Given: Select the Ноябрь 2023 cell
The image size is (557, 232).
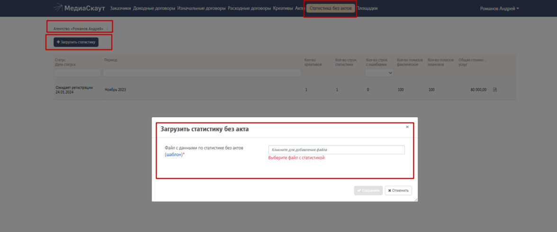Looking at the screenshot, I should [x=115, y=90].
